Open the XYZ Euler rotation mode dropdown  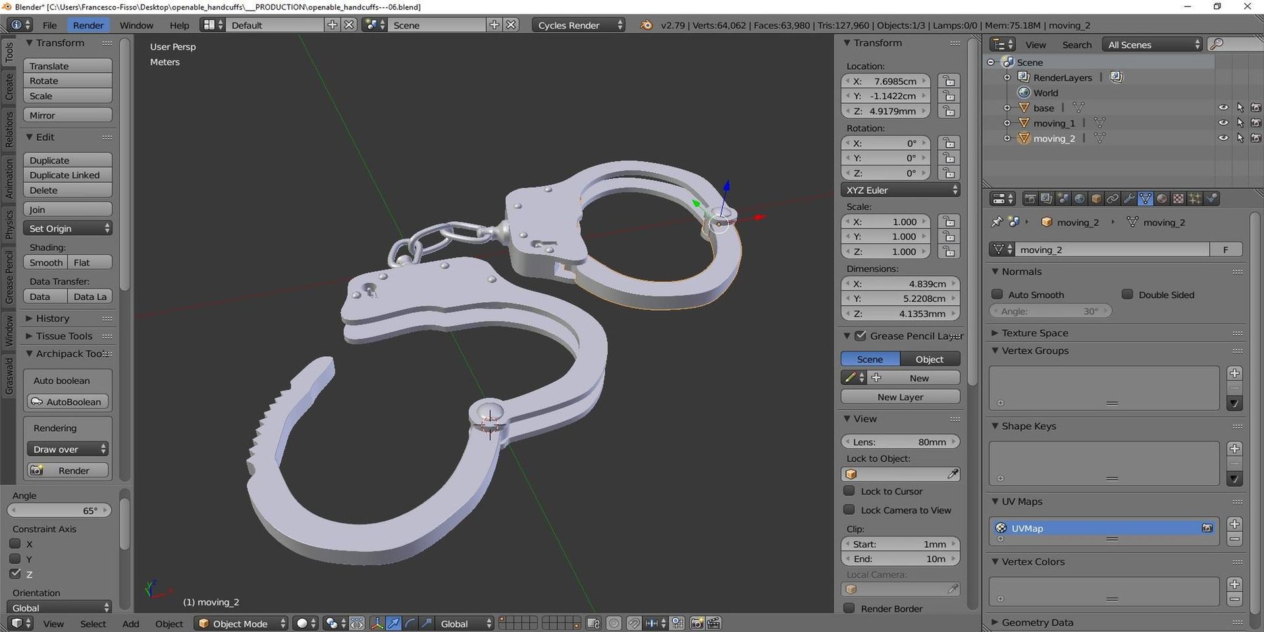click(900, 190)
